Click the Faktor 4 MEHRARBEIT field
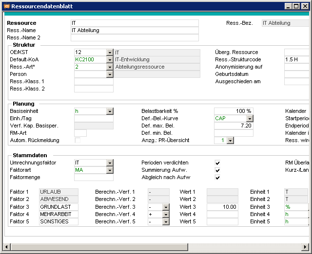The image size is (312, 254). click(x=58, y=214)
